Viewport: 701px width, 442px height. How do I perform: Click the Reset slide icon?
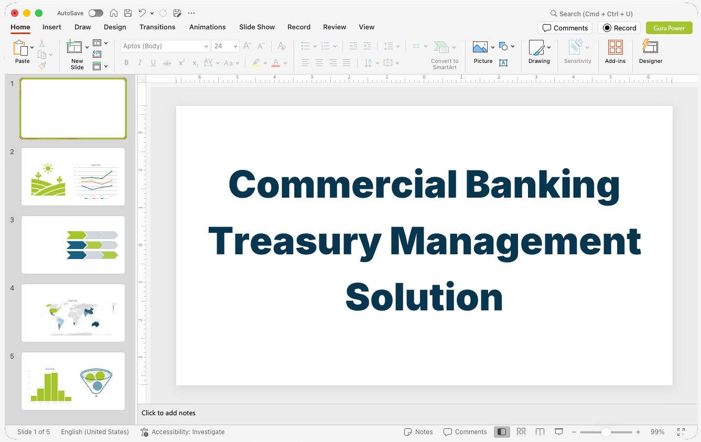[97, 54]
